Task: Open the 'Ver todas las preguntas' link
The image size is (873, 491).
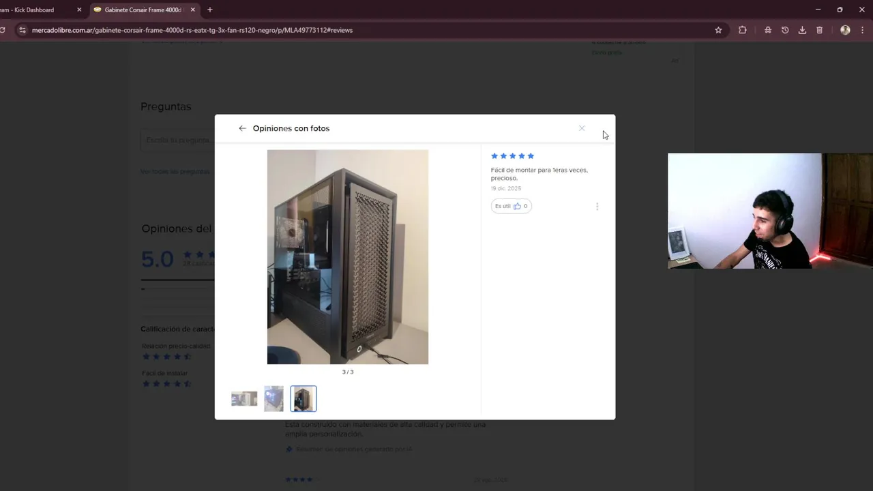Action: click(175, 171)
